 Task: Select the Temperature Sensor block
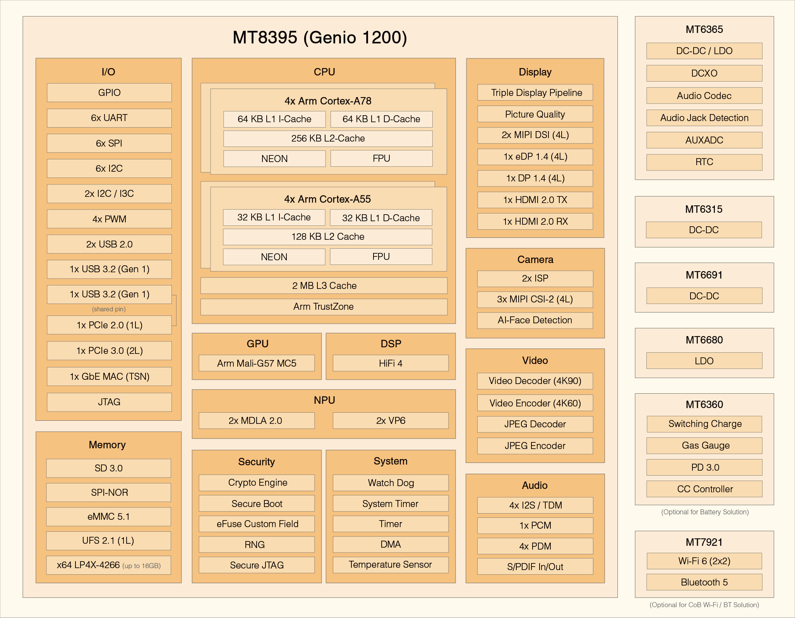tap(391, 565)
